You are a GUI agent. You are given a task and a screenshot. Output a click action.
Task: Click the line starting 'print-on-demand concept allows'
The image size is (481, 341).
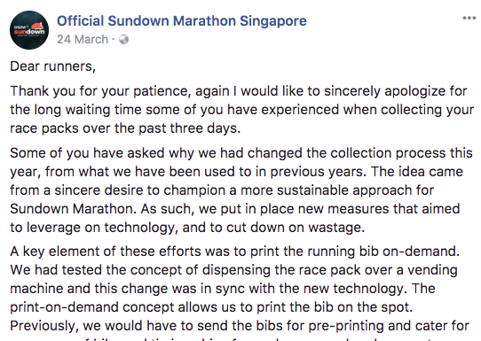click(x=211, y=307)
